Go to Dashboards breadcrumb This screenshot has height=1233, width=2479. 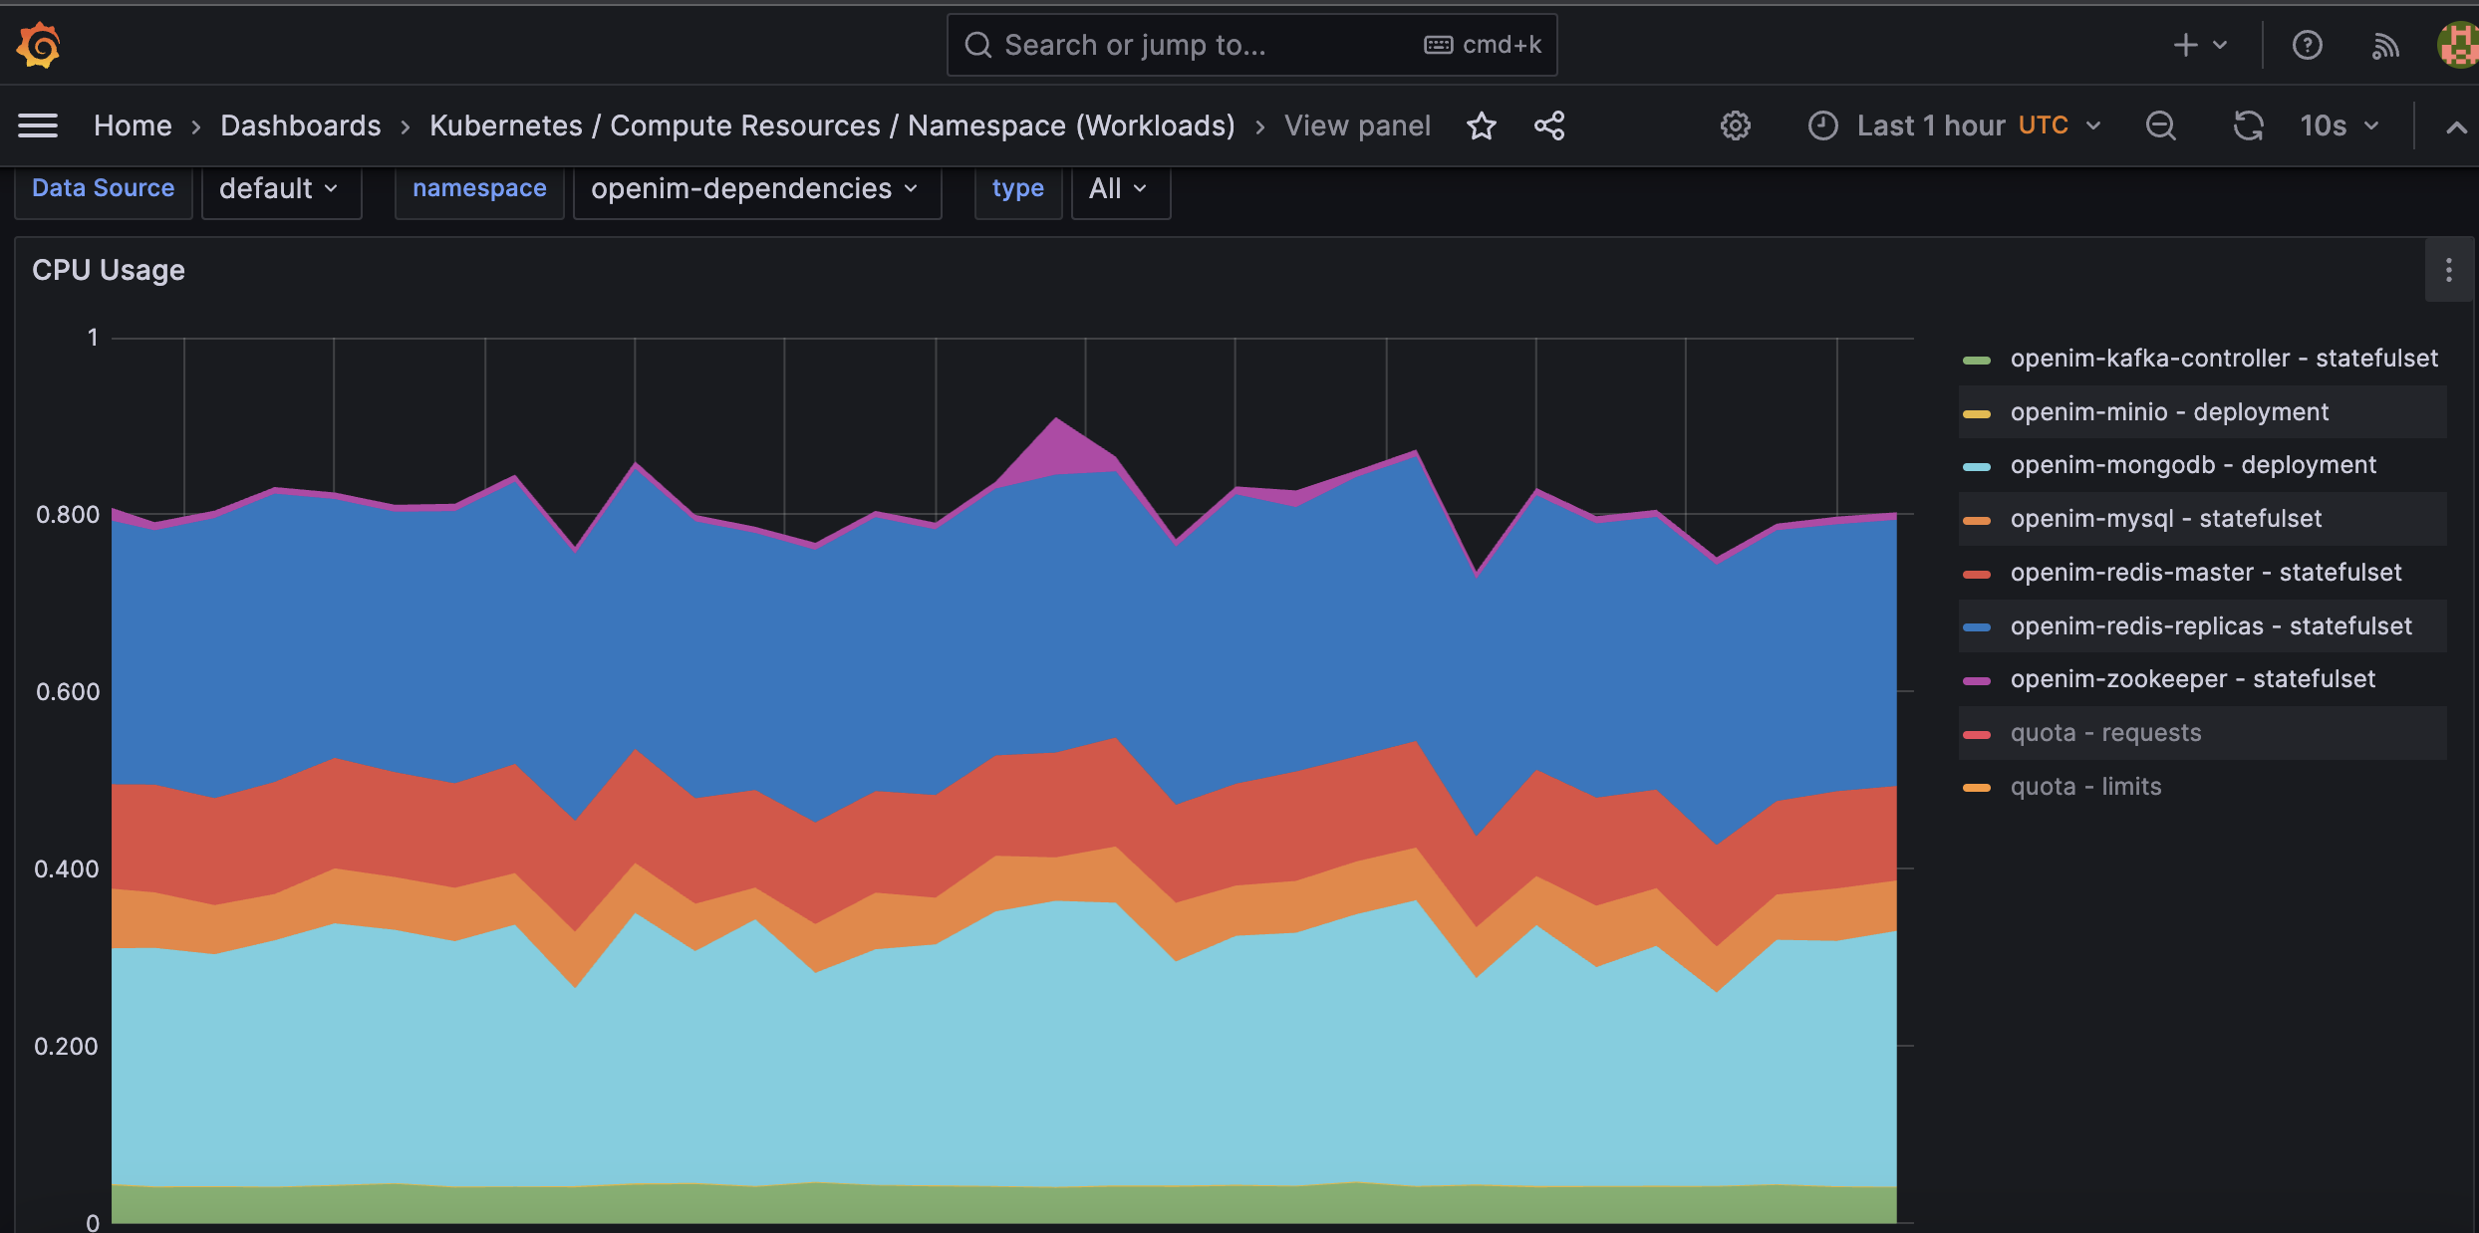point(300,125)
